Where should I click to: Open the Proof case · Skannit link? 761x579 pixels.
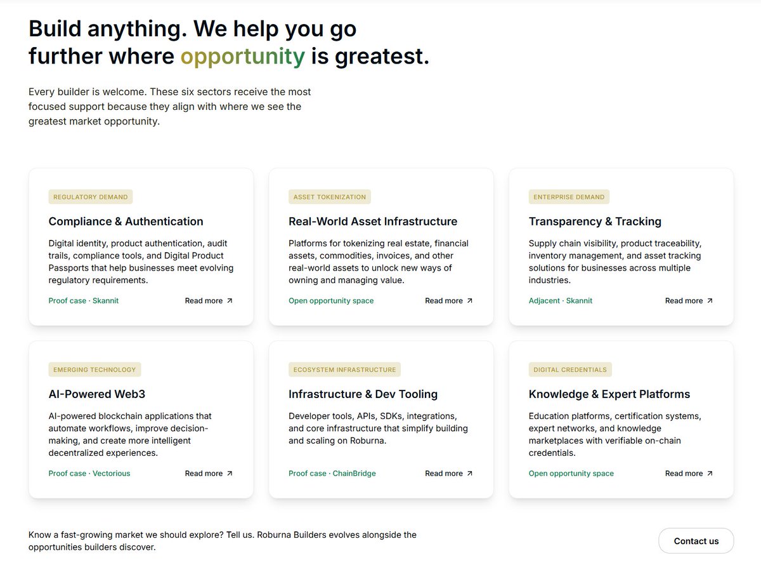point(84,301)
